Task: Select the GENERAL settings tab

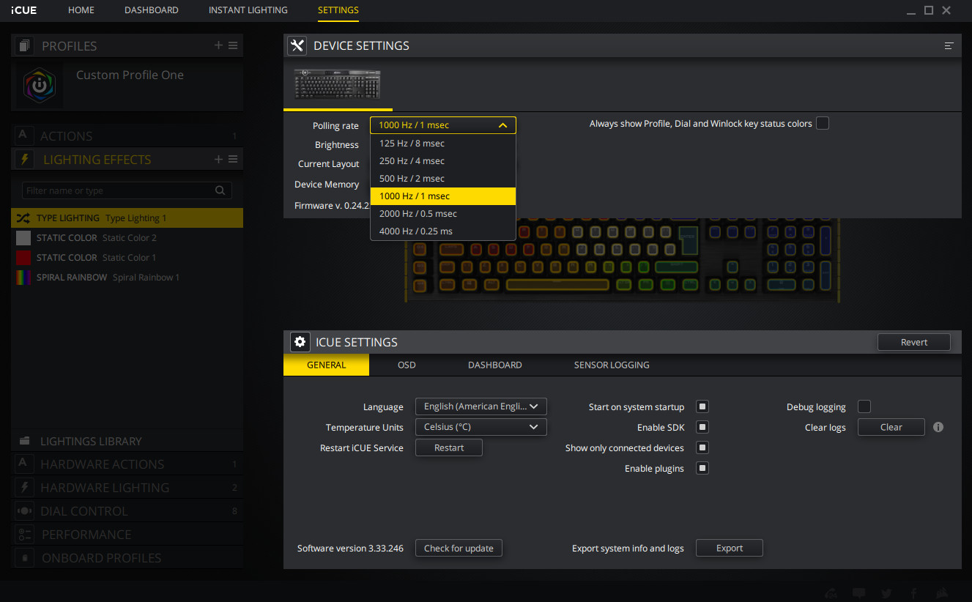Action: 326,365
